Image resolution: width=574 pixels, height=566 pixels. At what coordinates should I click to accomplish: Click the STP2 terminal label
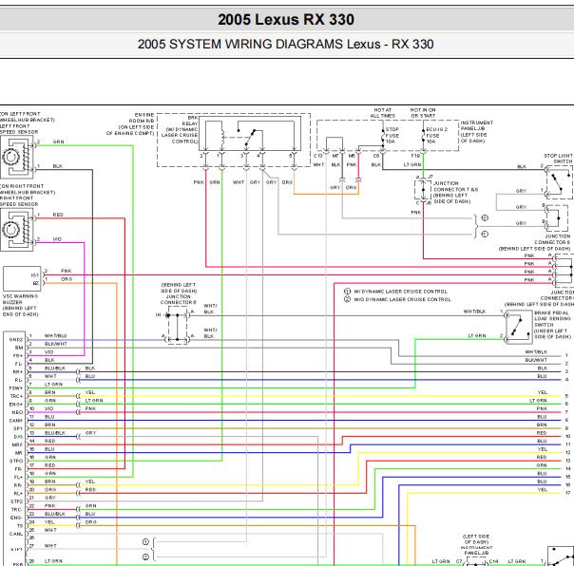[x=16, y=501]
